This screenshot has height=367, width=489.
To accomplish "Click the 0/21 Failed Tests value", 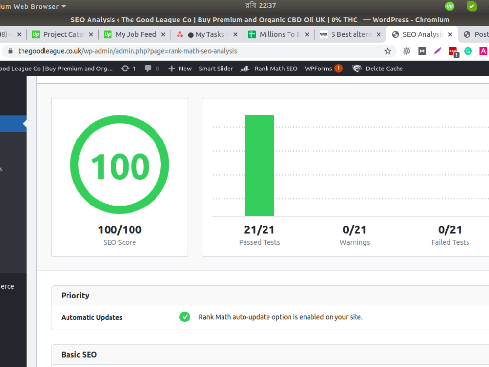I will click(450, 230).
